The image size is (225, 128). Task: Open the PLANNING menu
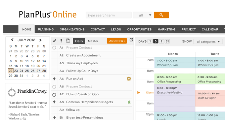tap(46, 29)
